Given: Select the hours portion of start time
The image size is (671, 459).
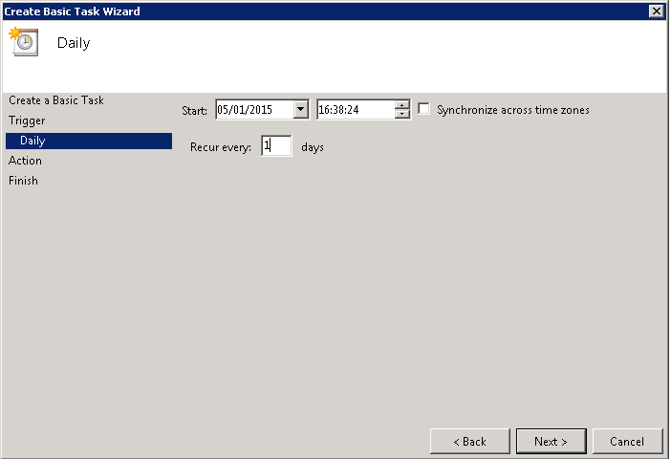Looking at the screenshot, I should tap(325, 110).
